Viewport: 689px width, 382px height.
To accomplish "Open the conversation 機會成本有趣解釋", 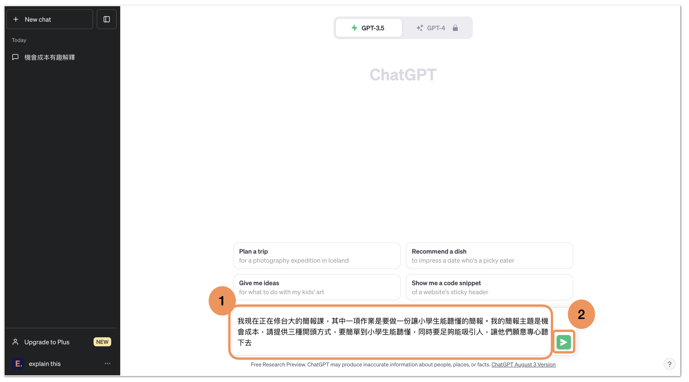I will pos(50,57).
